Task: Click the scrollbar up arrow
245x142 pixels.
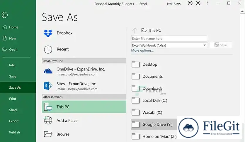Action: (242, 11)
